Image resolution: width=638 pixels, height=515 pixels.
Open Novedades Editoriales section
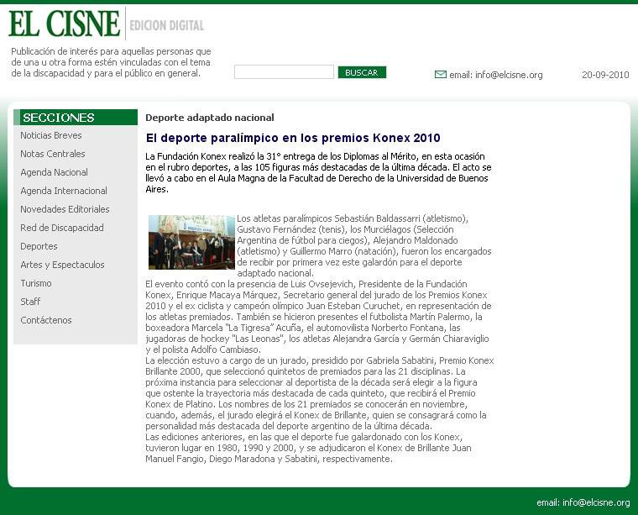click(x=65, y=209)
